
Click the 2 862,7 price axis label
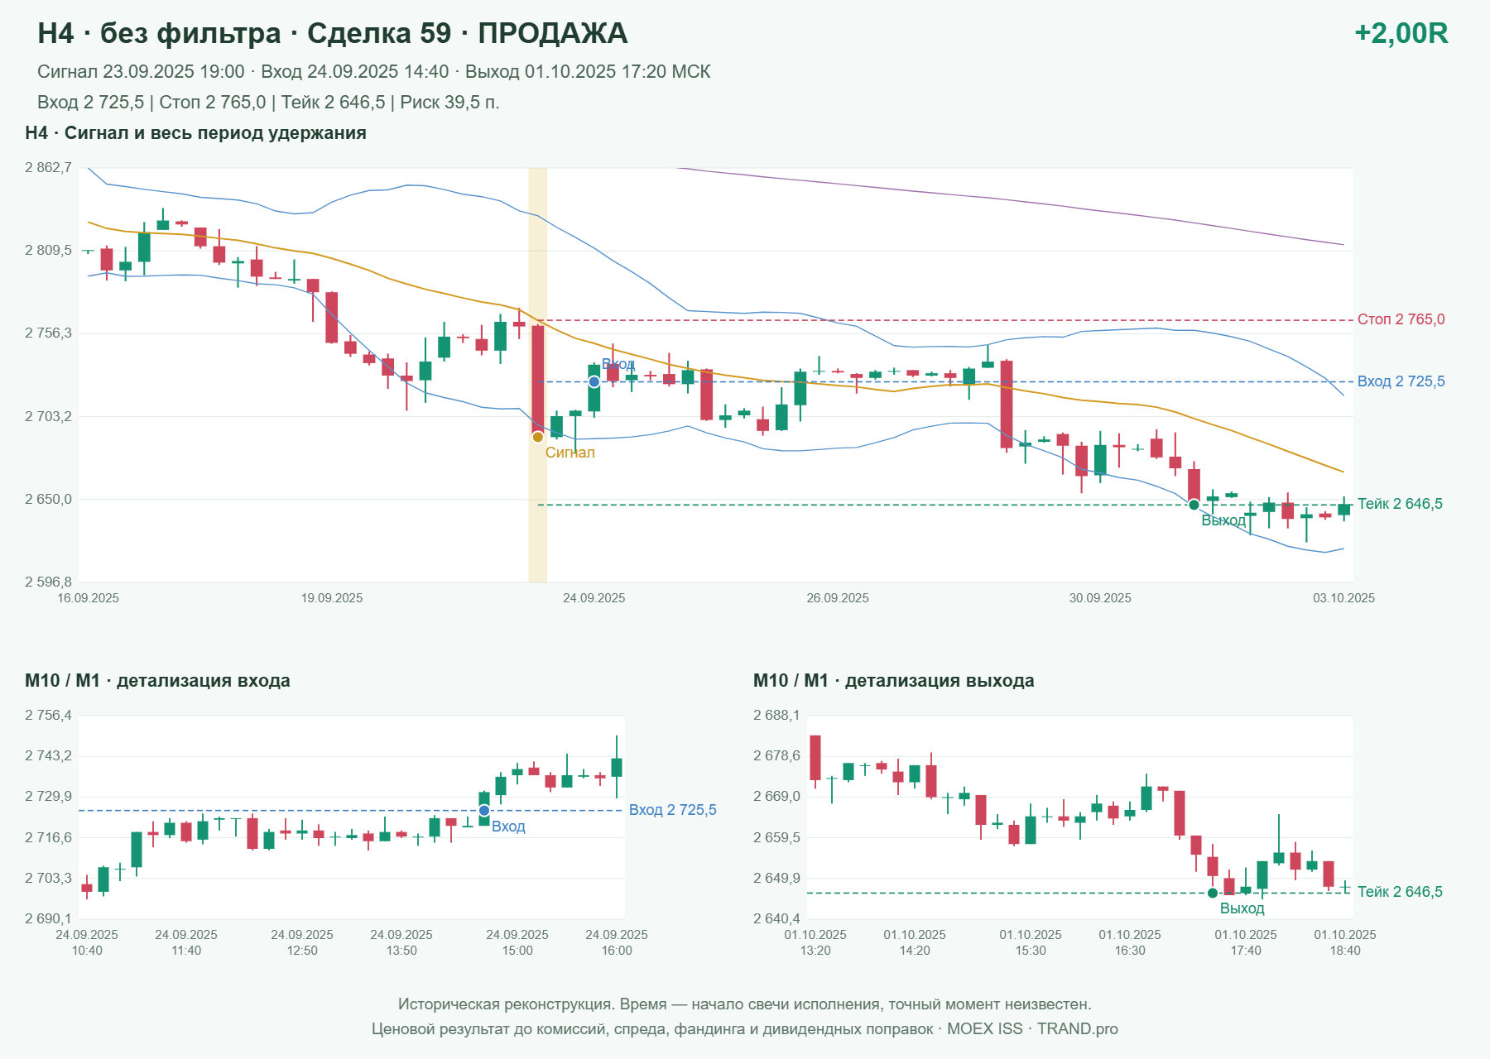tap(48, 168)
